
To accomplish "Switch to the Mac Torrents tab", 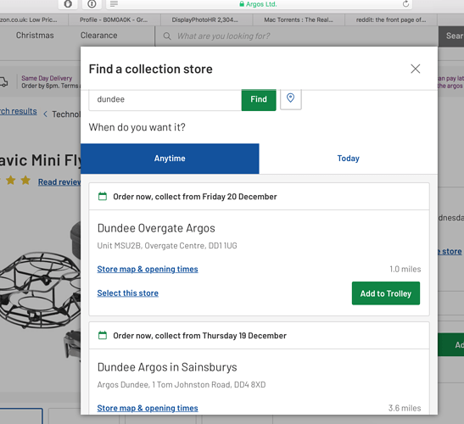I will [x=299, y=20].
